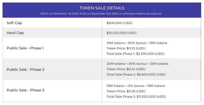
Task: Select the sale start and end dates subtitle
Action: 101,13
